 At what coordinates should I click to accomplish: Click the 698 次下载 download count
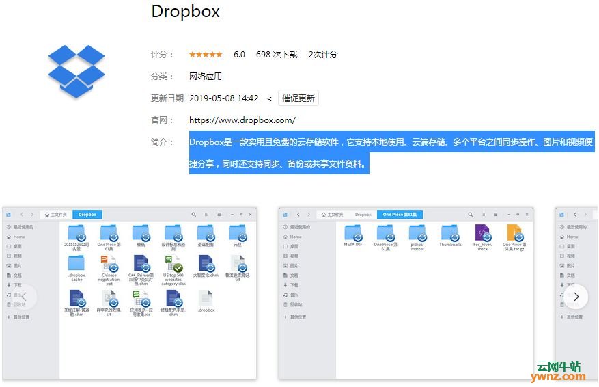coord(277,55)
